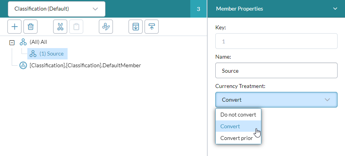
Task: Click the Name input field
Action: pyautogui.click(x=276, y=70)
